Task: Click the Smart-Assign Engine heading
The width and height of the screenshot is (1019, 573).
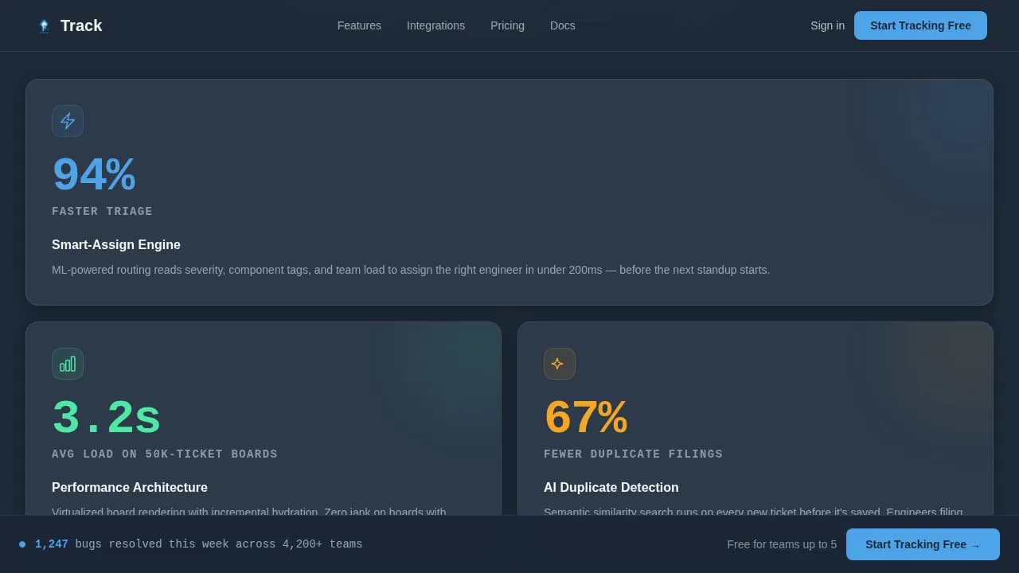Action: [116, 245]
